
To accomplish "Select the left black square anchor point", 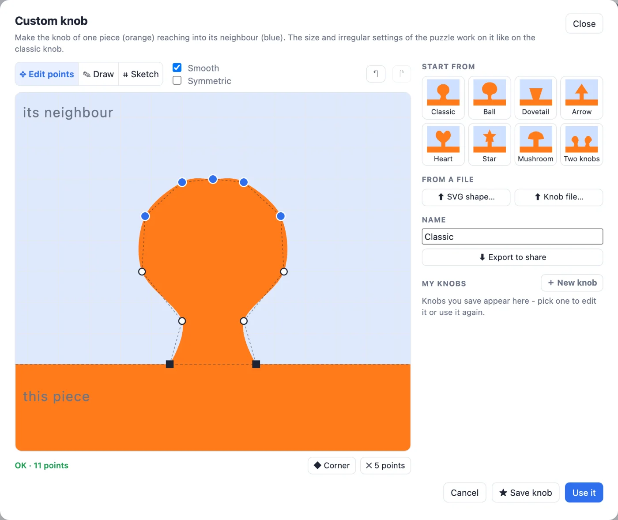I will pyautogui.click(x=170, y=364).
